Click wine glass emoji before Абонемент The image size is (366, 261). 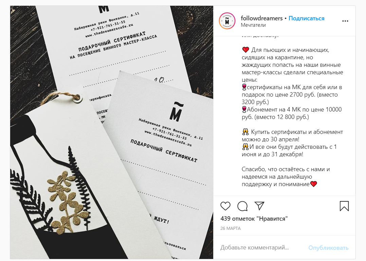[244, 109]
